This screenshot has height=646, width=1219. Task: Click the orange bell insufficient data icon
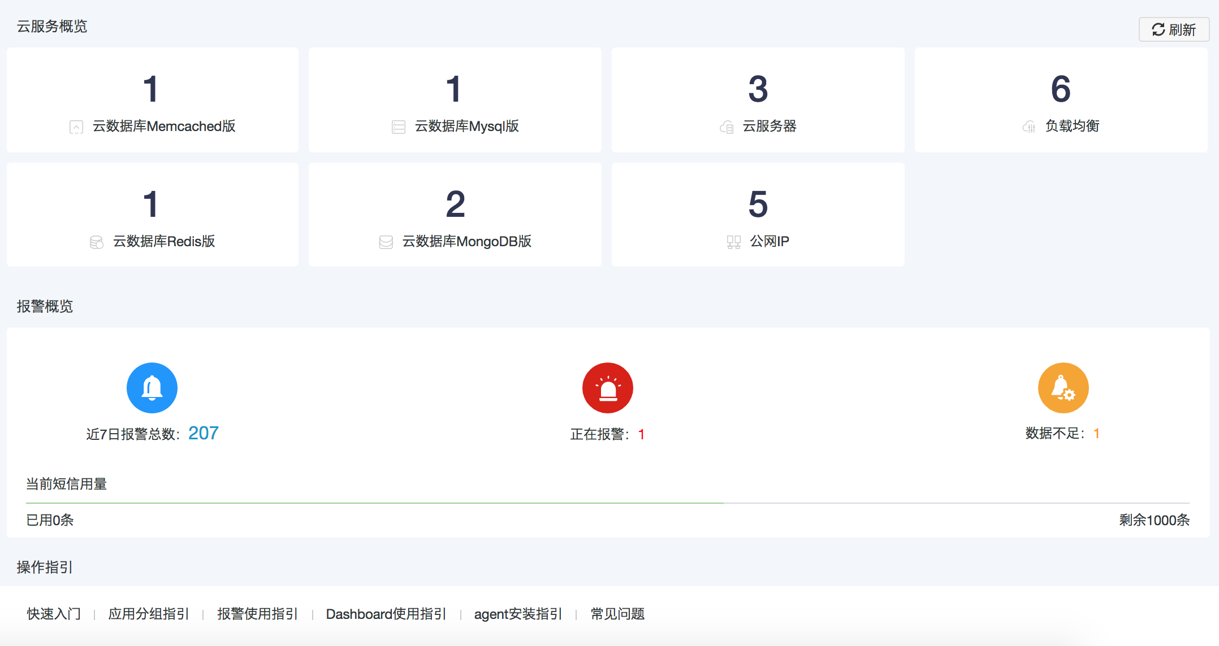pos(1064,388)
